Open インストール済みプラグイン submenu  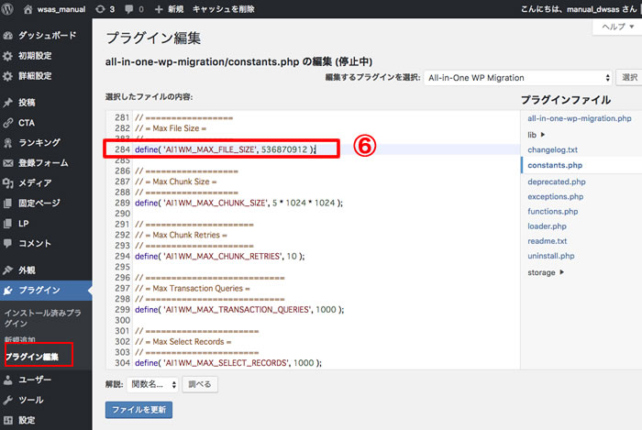point(42,318)
